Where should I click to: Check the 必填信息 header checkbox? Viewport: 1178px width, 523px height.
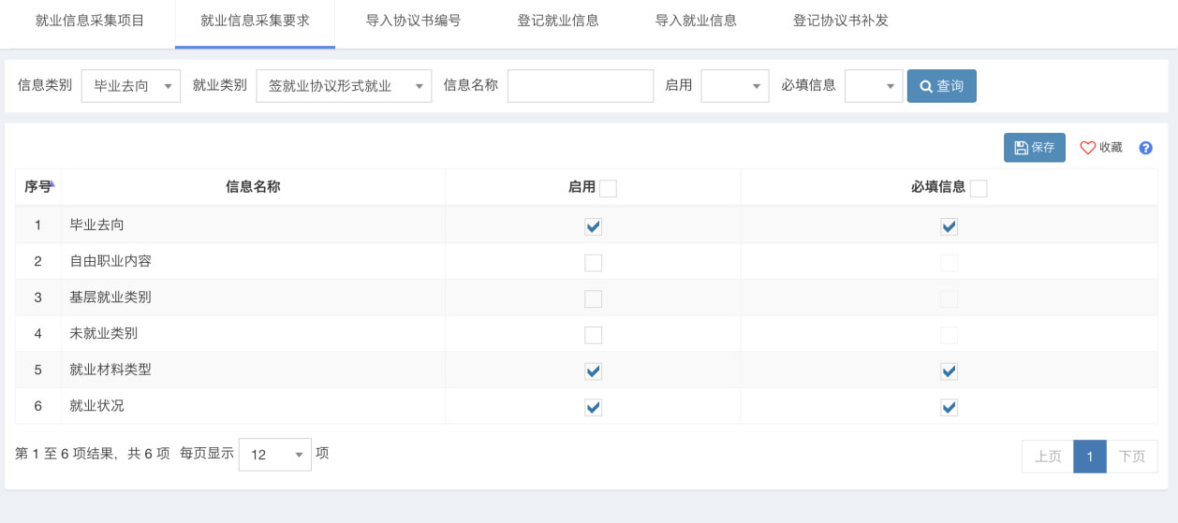click(x=979, y=189)
